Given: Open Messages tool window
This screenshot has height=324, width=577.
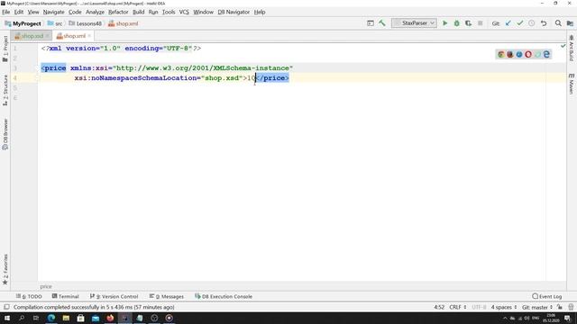Looking at the screenshot, I should tap(167, 296).
